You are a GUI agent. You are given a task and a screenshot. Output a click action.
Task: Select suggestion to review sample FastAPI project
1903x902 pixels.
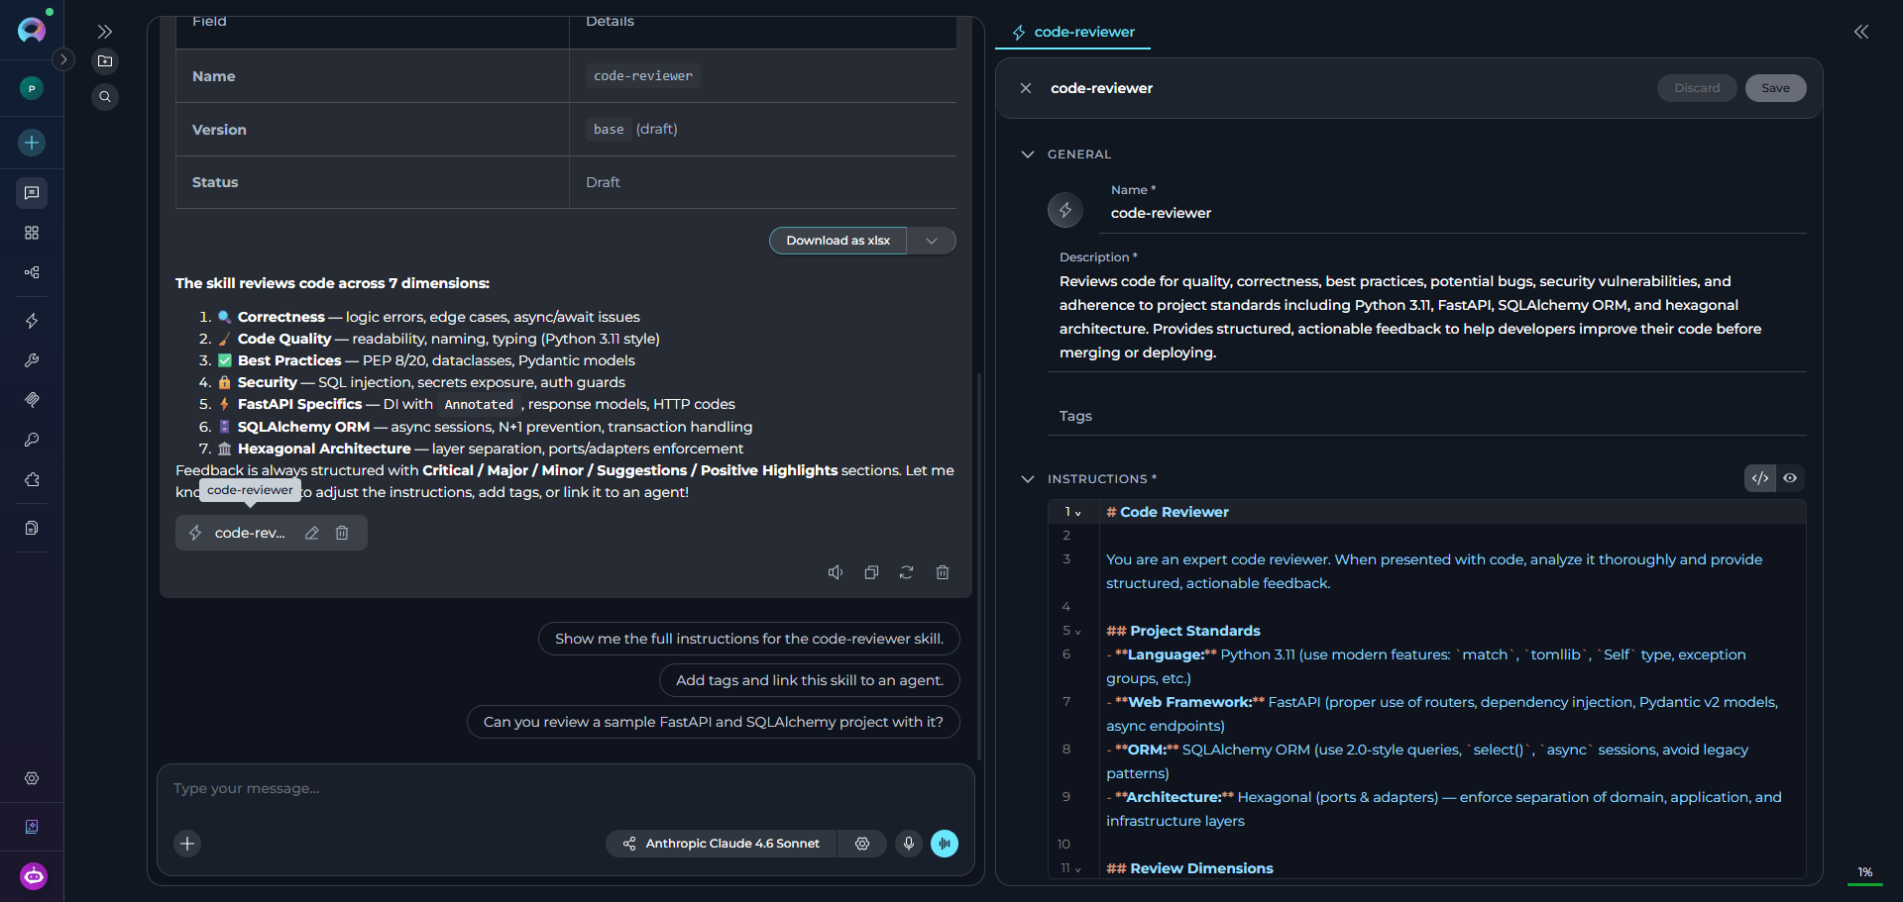click(x=714, y=722)
